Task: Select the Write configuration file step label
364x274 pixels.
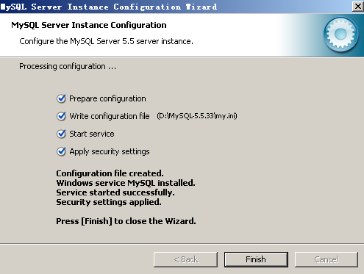Action: (110, 116)
